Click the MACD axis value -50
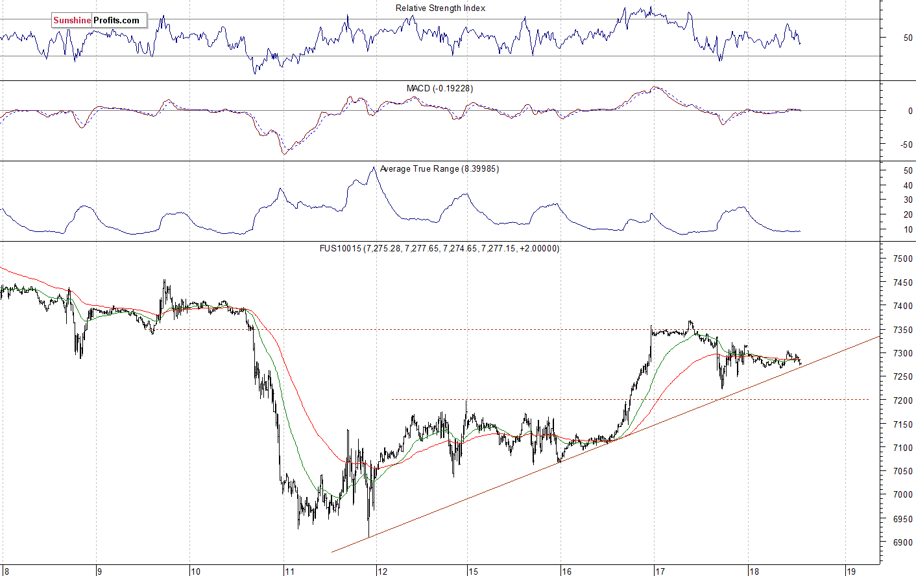 point(906,145)
